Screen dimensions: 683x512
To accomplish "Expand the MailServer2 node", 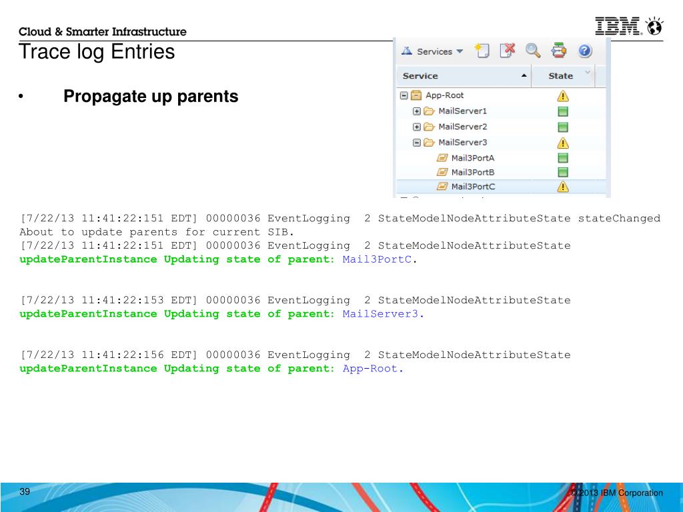I will 416,127.
